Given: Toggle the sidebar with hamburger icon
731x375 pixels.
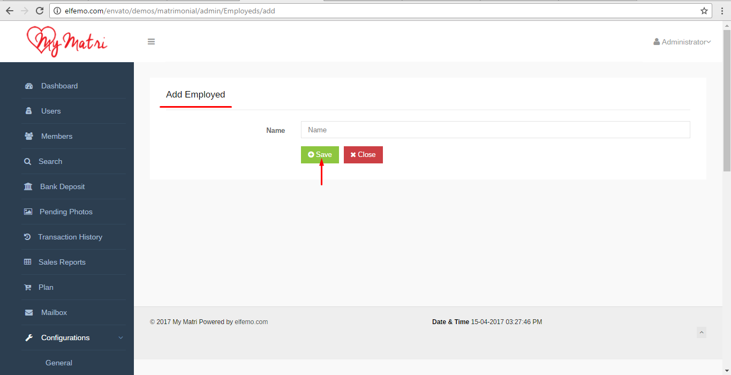Looking at the screenshot, I should 151,41.
